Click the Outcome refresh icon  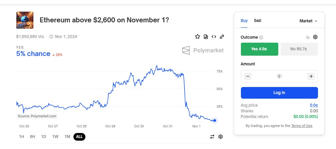tap(308, 37)
